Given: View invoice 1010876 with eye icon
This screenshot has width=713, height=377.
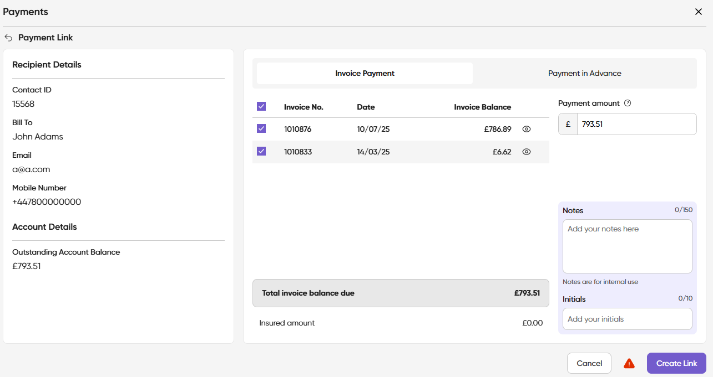Looking at the screenshot, I should [527, 129].
